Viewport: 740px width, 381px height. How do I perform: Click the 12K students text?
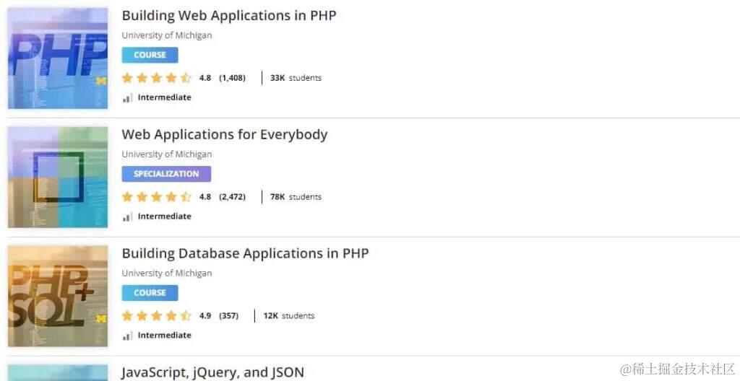pyautogui.click(x=289, y=315)
